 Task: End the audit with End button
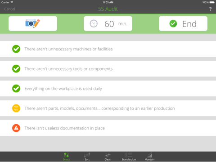[183, 23]
